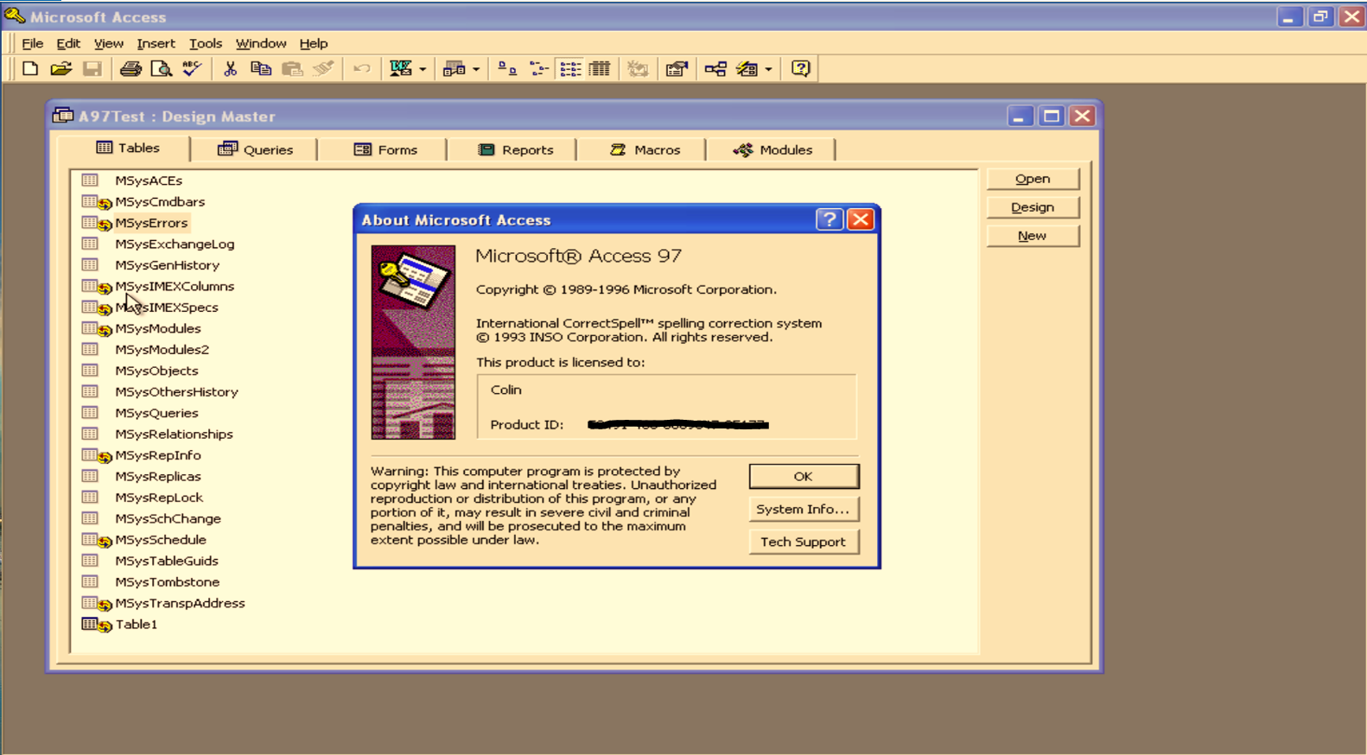Open the Window menu
Image resolution: width=1367 pixels, height=755 pixels.
pos(261,43)
